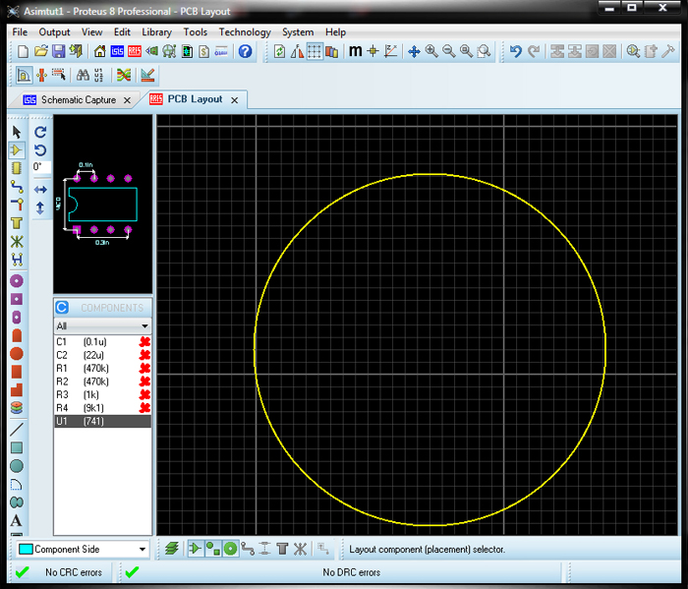
Task: Click the Search and Tag binoculars icon
Action: coord(83,75)
